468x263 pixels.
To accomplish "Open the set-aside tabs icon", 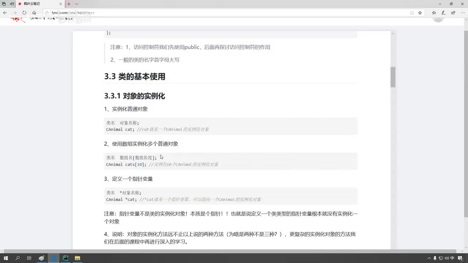I will 4,4.
